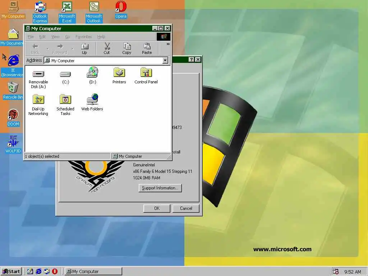Click the Back toolbar button
Viewport: 368px width, 276px height.
(x=35, y=49)
